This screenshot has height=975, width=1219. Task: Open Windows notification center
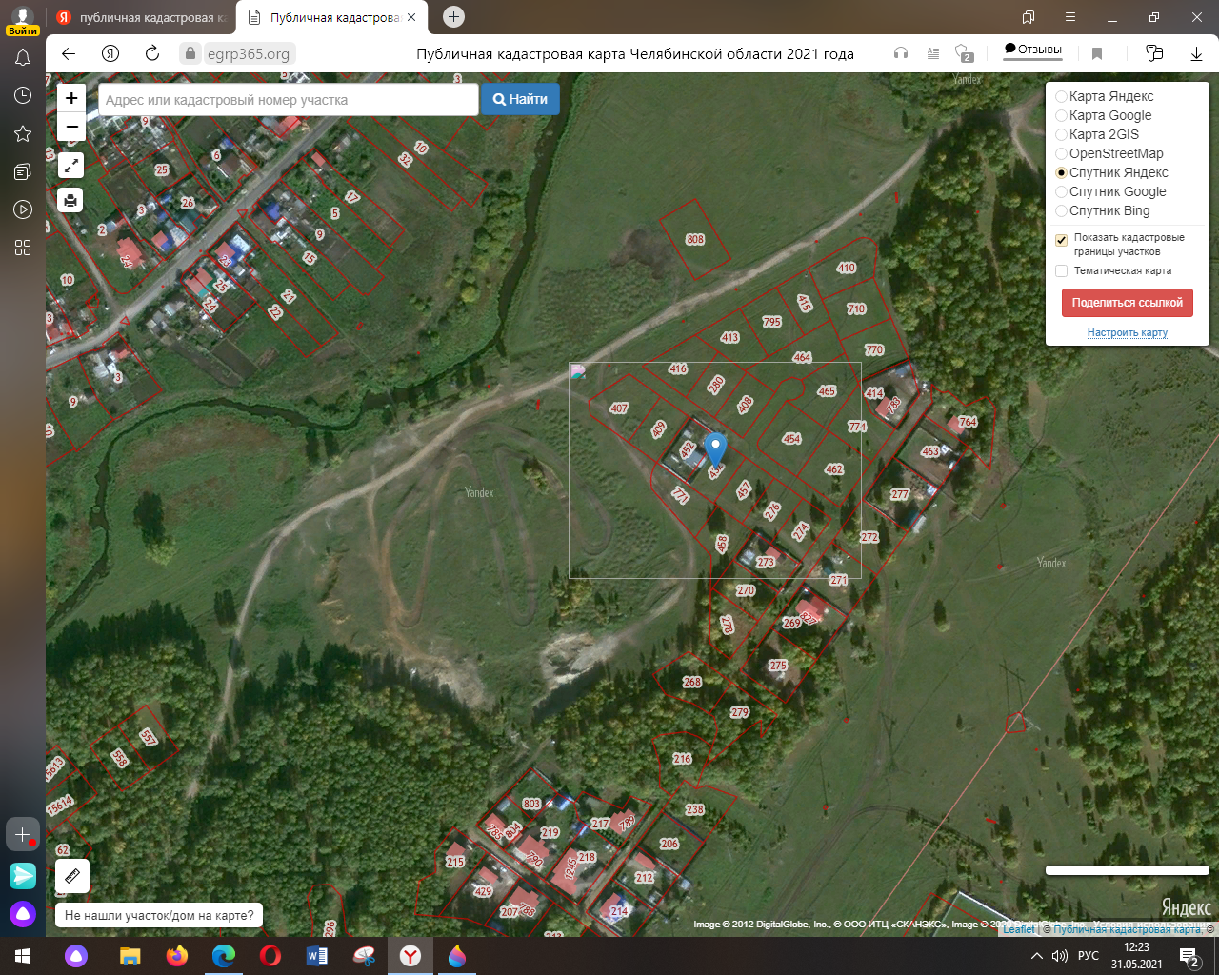[1189, 956]
